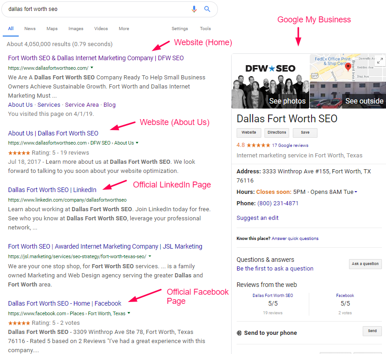Open 'Dallas Fort Worth SEO | LinkedIn' result
Viewport: 386px width, 354px height.
coord(52,190)
